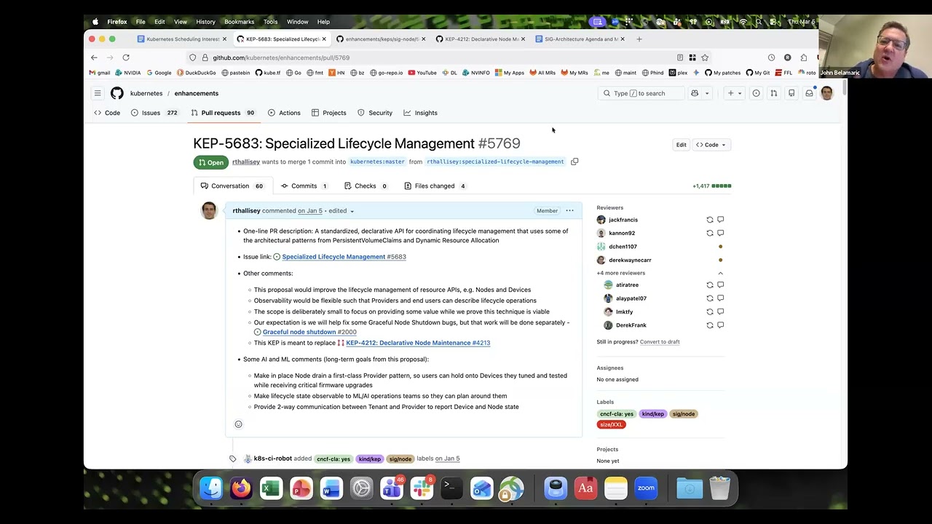The width and height of the screenshot is (932, 524).
Task: Open rthallisey's profile from PR header
Action: coord(246,162)
